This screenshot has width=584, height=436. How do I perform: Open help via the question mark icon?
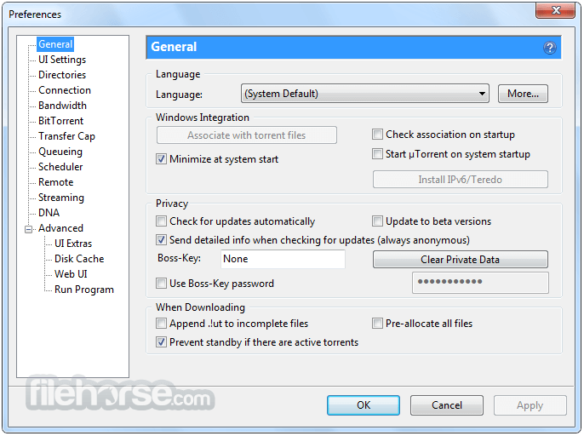550,48
